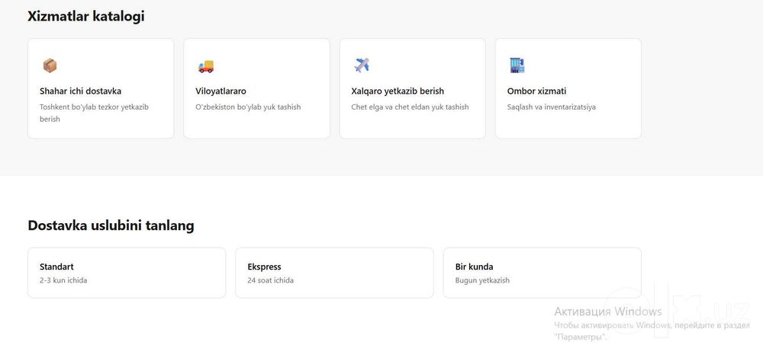Select the Standart delivery option
Screen dimensions: 763x348
click(x=127, y=273)
